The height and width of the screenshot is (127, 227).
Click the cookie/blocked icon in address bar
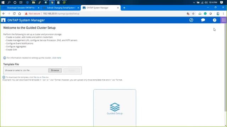[x=188, y=13]
